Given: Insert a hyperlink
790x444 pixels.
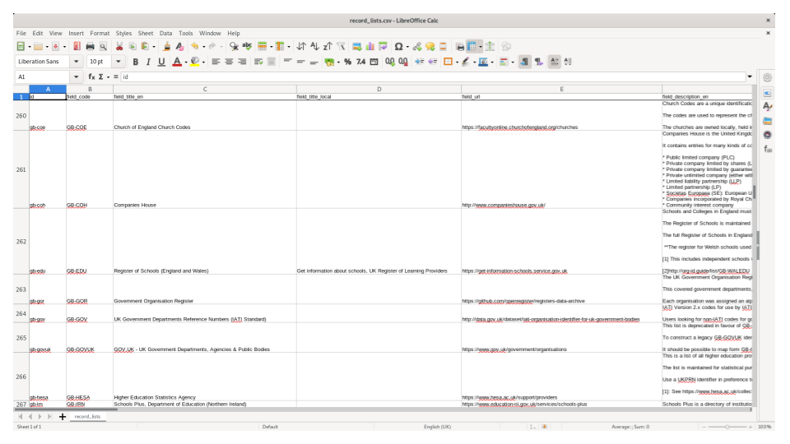Looking at the screenshot, I should (x=416, y=46).
